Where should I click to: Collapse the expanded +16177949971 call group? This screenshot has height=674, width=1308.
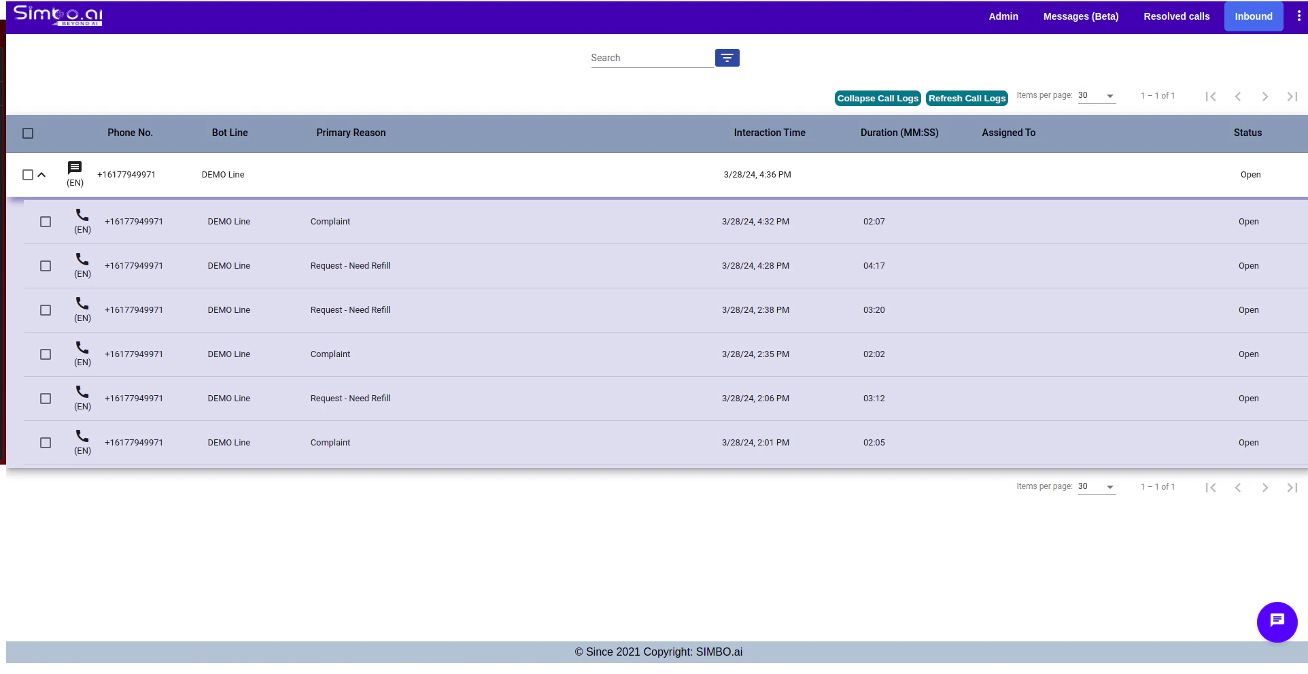[42, 175]
